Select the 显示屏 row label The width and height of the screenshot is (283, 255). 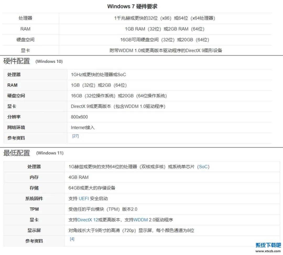34,231
